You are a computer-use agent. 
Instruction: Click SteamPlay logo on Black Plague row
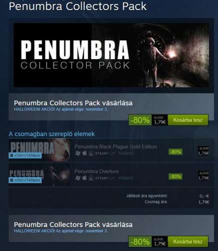(105, 154)
